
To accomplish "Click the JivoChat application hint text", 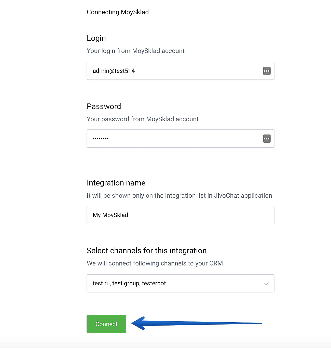I will point(179,196).
